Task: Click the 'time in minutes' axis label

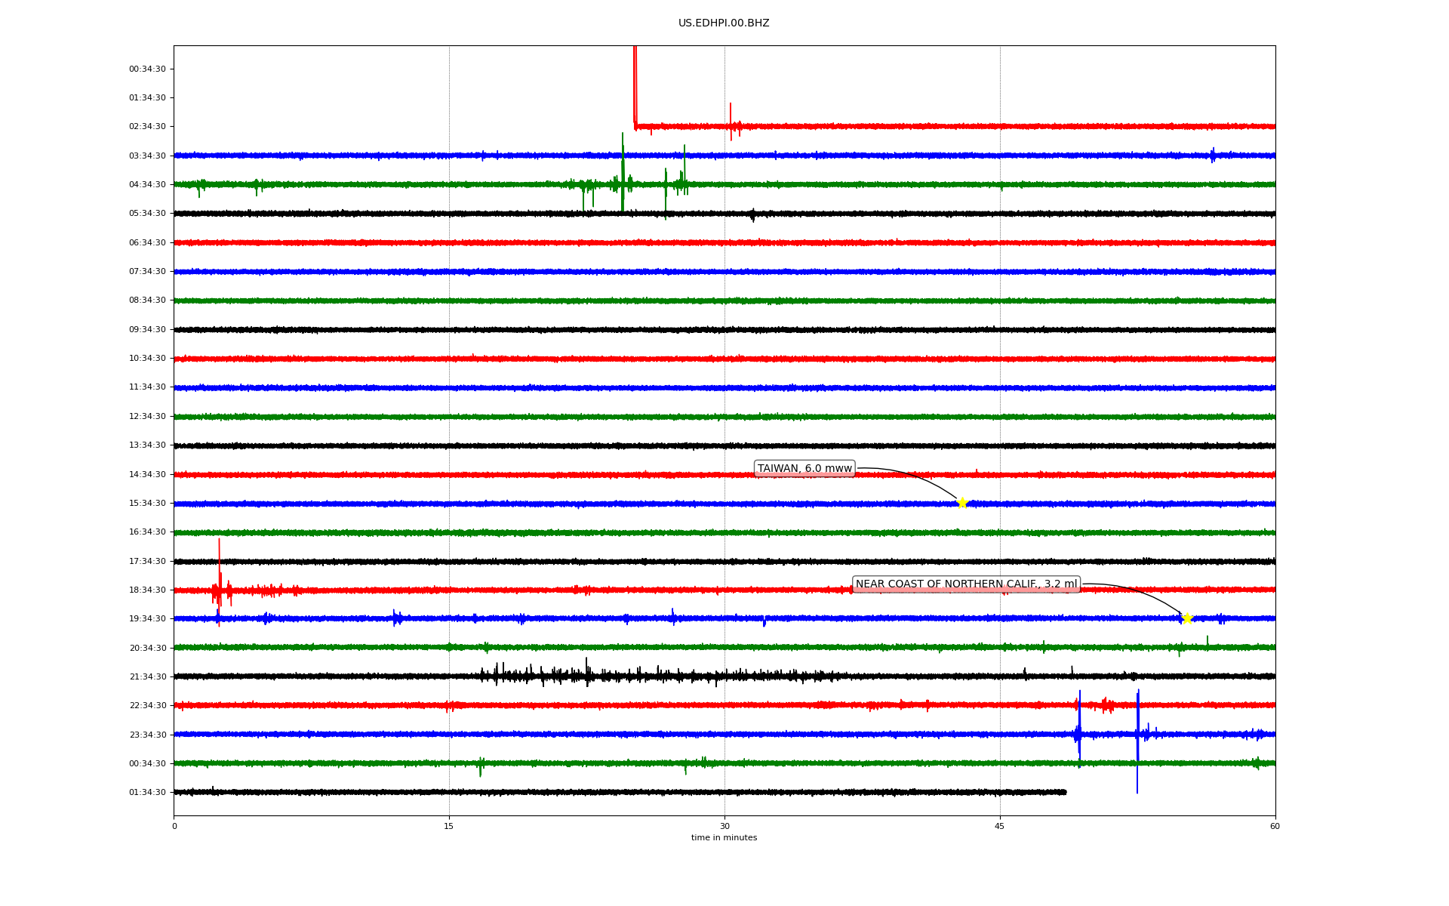Action: pos(724,838)
